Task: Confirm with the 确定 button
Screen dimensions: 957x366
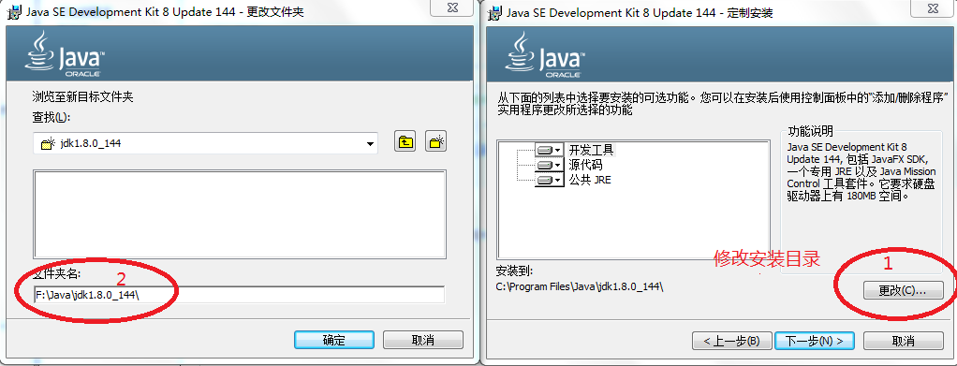Action: coord(334,340)
